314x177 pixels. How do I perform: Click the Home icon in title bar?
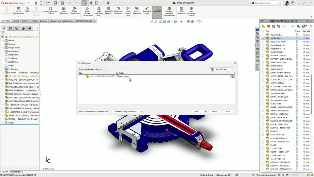[36, 3]
